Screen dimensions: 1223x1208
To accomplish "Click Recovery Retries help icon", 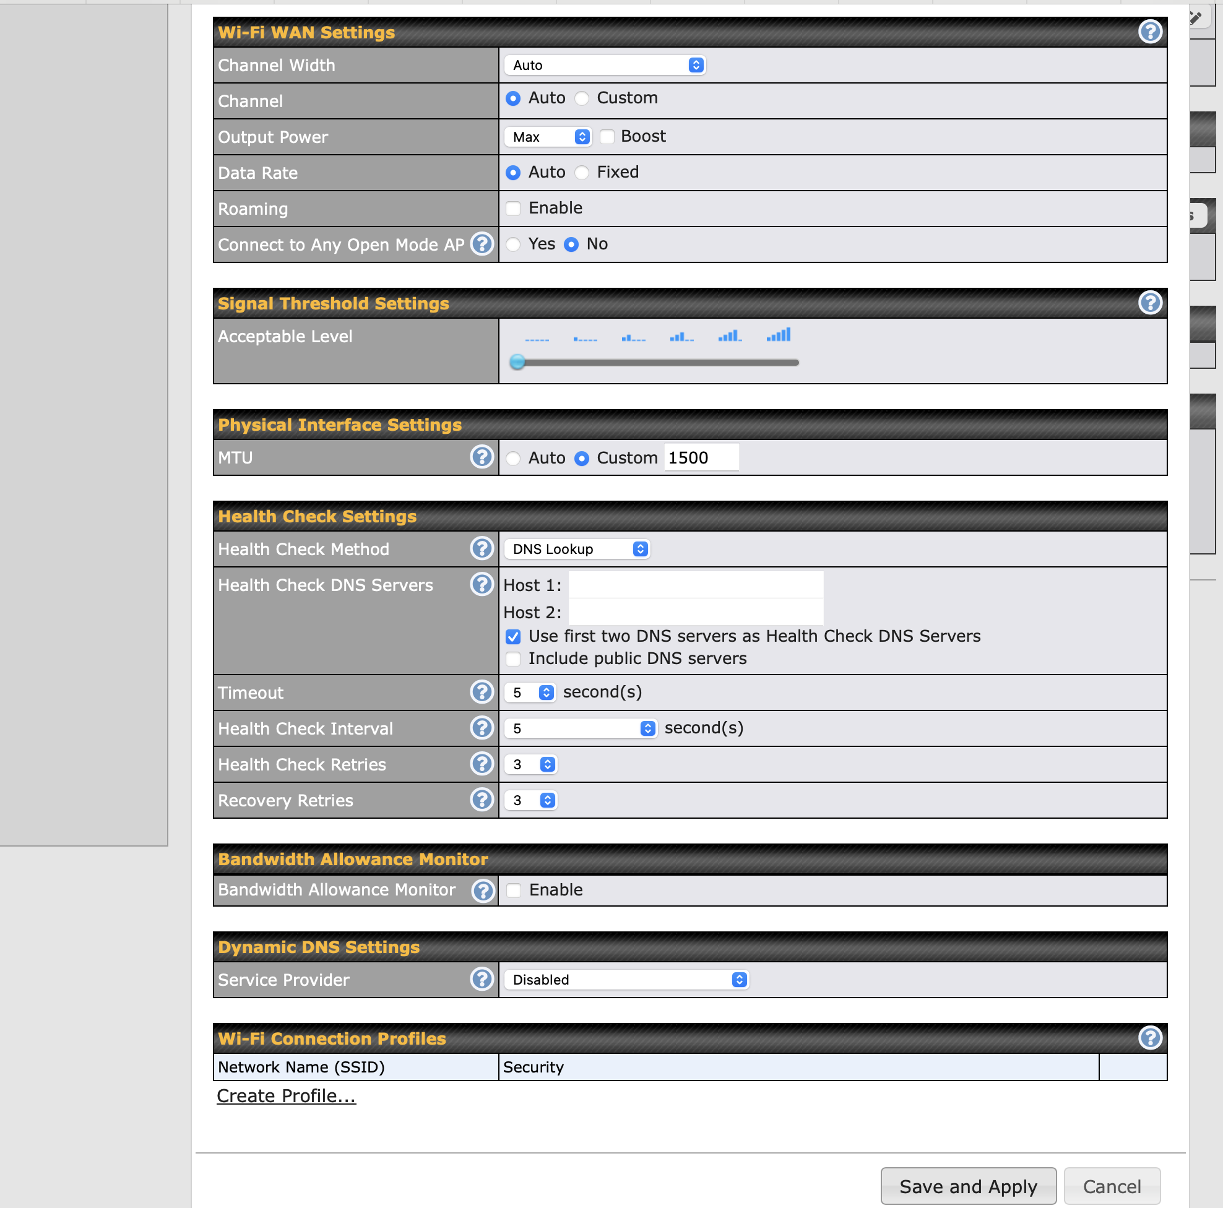I will pos(482,800).
